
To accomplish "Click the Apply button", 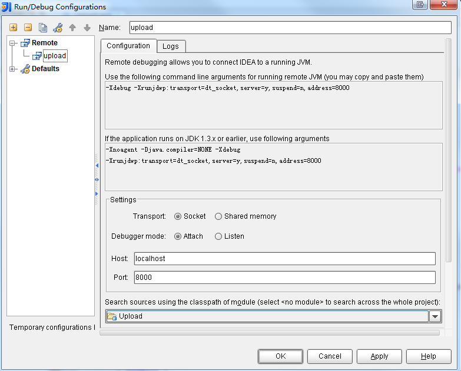I will [x=379, y=356].
